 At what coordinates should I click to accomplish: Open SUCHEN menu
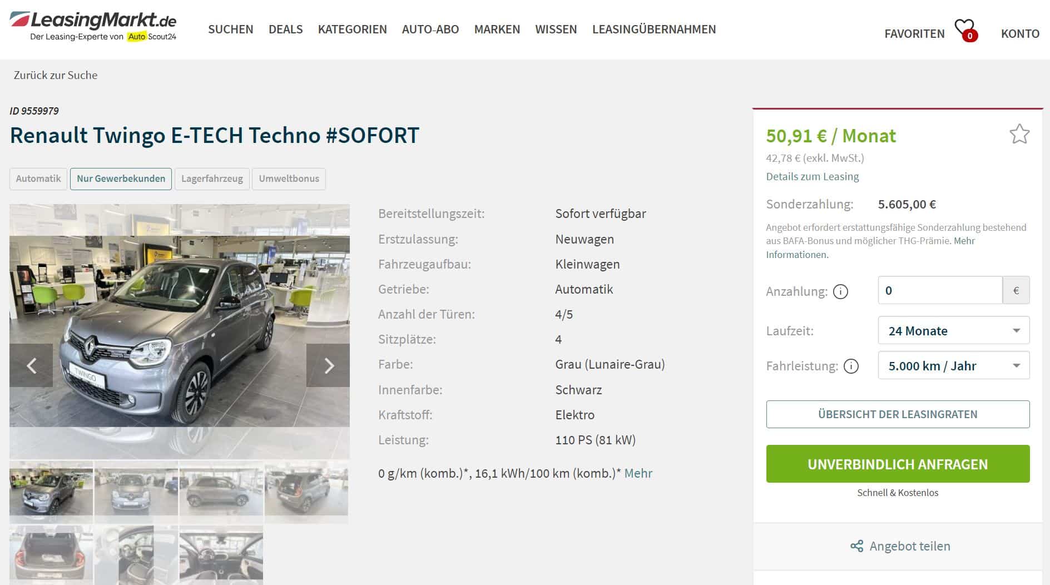230,29
